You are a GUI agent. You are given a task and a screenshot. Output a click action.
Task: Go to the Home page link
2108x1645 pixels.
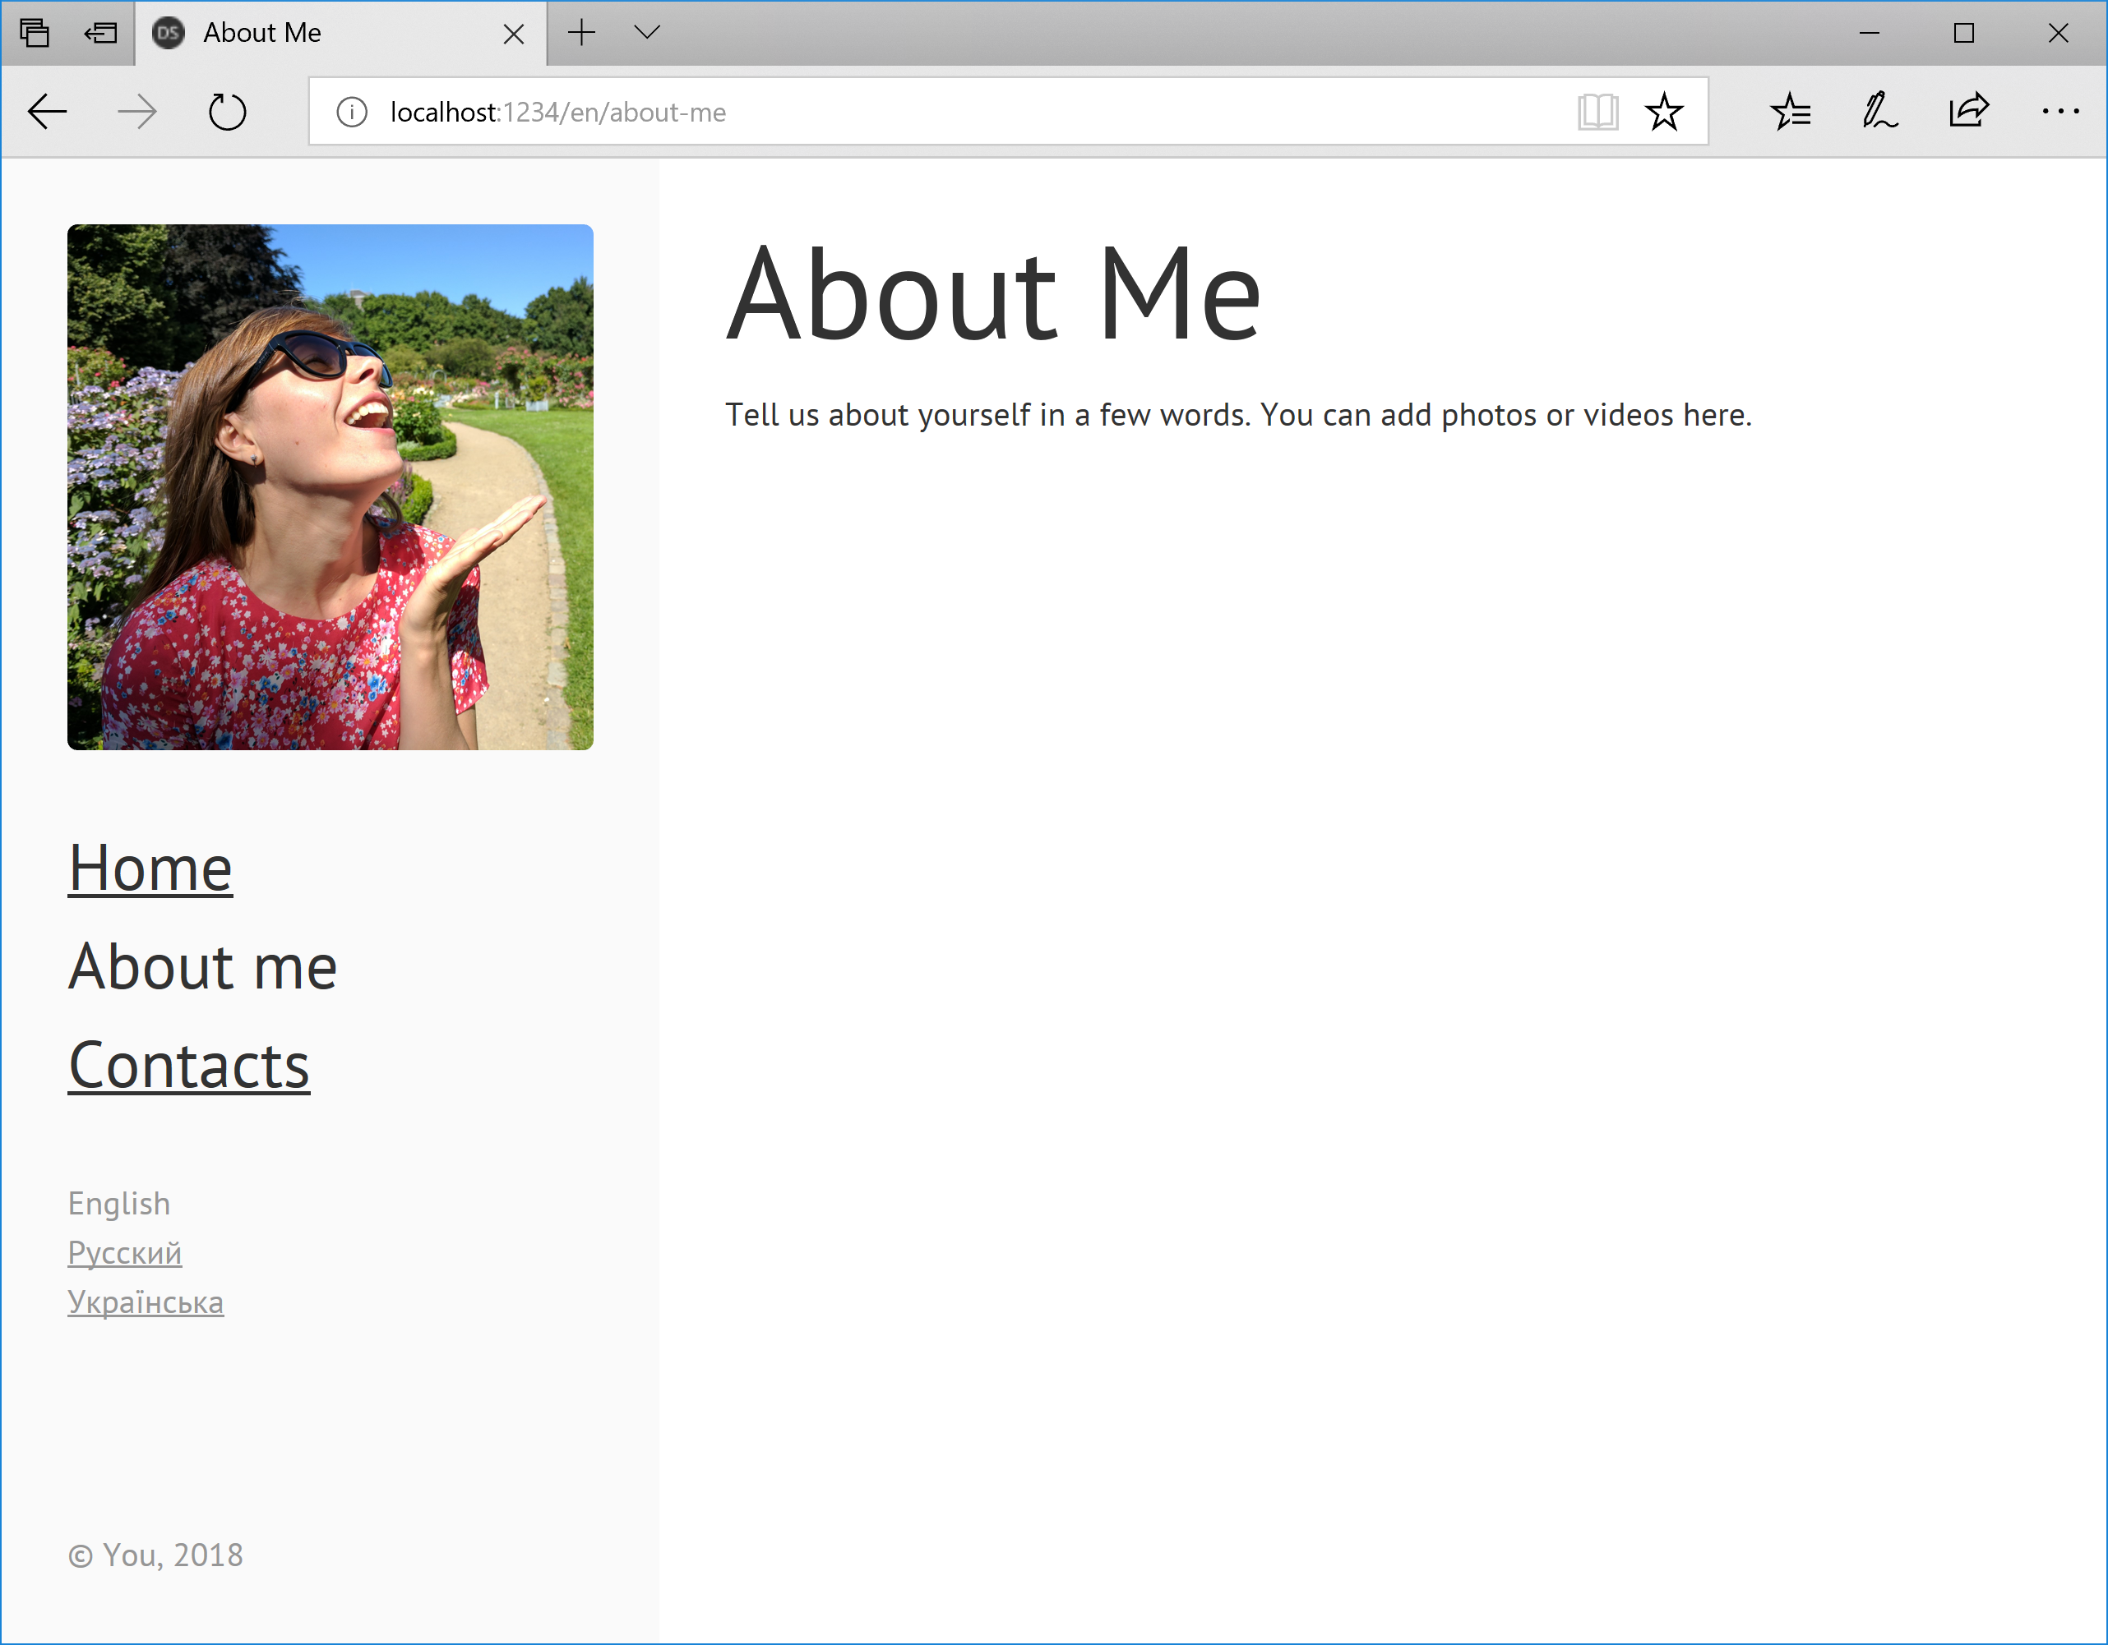pyautogui.click(x=150, y=869)
